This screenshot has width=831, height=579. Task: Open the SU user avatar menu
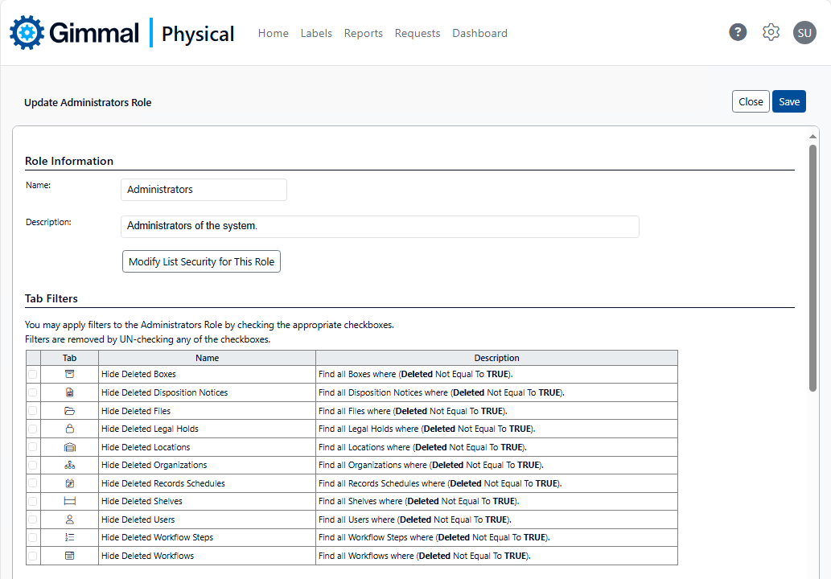pyautogui.click(x=804, y=32)
